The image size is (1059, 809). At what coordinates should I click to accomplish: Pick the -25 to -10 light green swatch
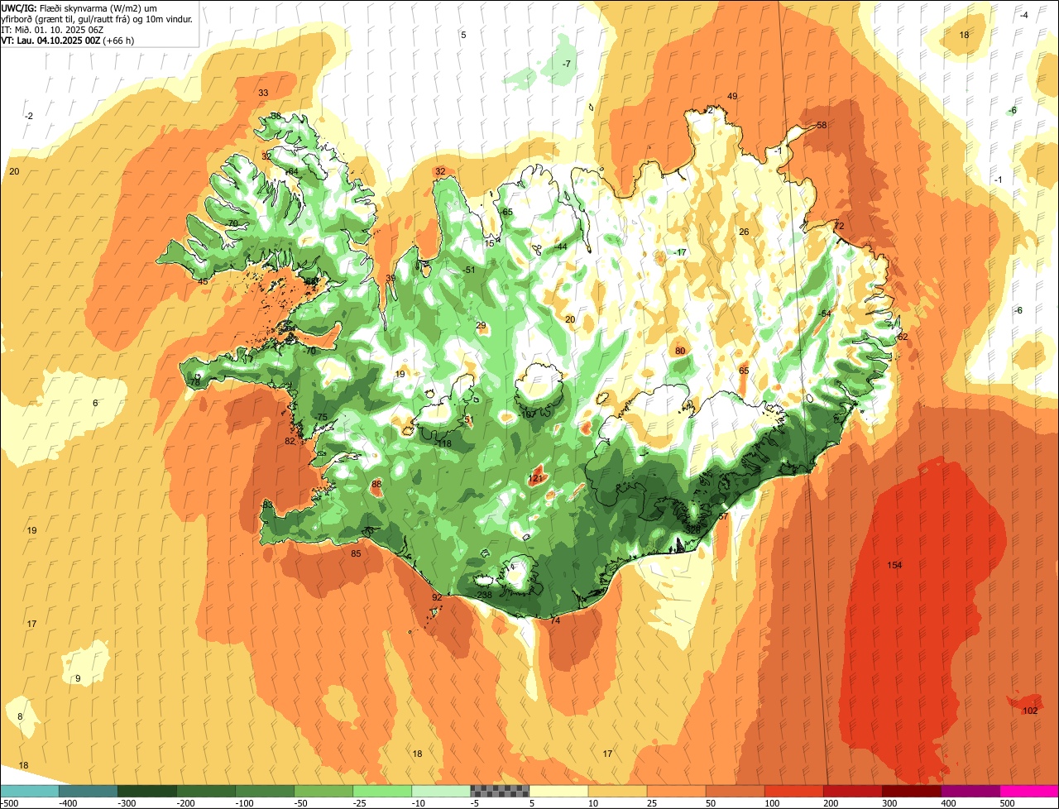pyautogui.click(x=382, y=791)
